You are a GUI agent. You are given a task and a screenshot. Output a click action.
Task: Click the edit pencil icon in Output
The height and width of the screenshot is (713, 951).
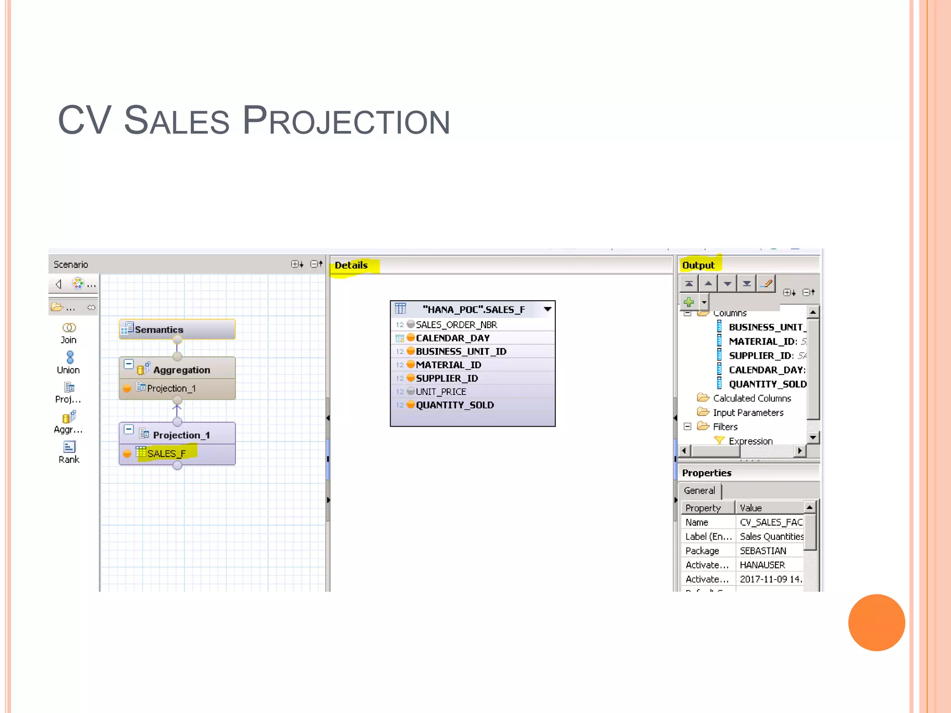766,284
